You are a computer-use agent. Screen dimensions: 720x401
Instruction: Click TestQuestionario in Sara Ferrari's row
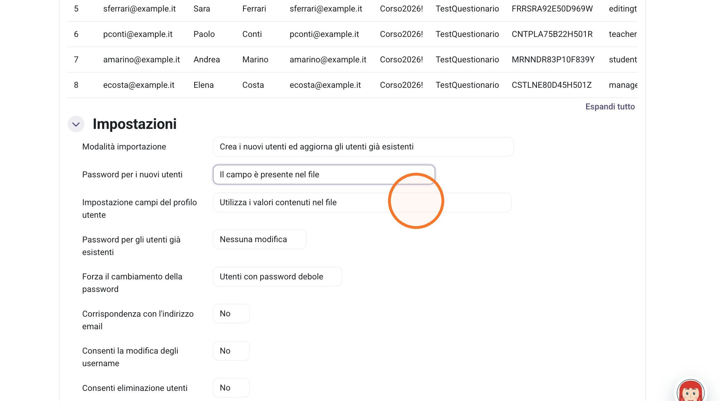click(467, 9)
